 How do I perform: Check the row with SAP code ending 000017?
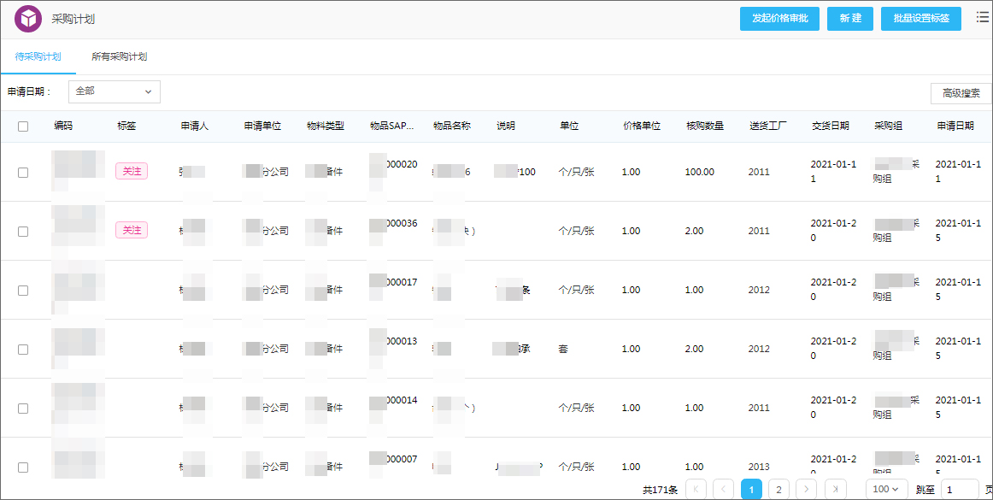[23, 291]
